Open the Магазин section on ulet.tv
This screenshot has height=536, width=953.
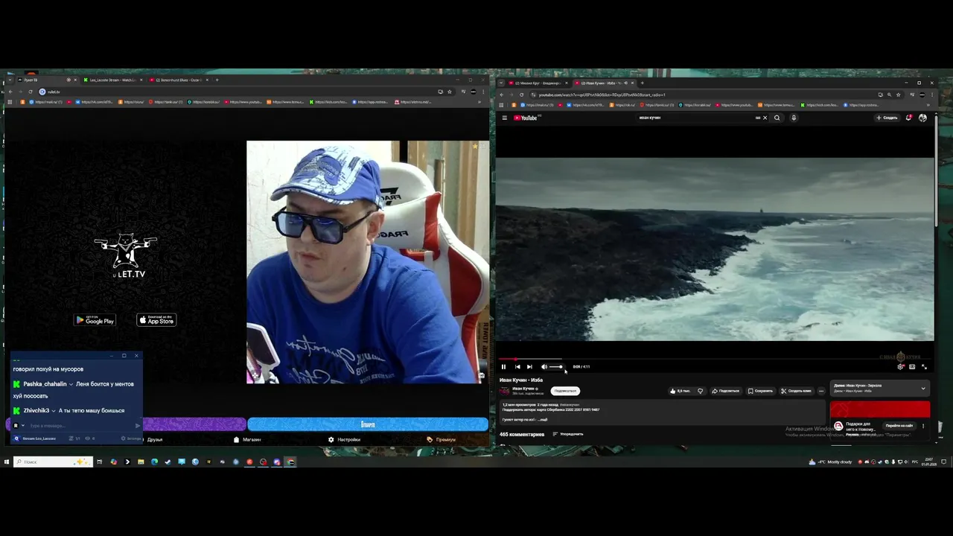248,439
